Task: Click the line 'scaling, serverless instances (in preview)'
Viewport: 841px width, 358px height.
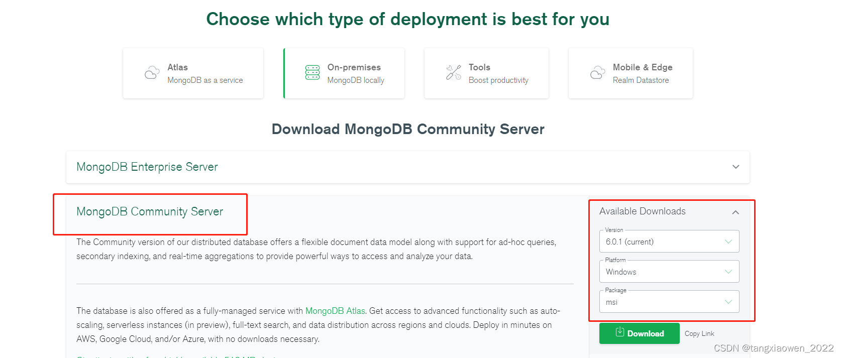Action: tap(314, 325)
